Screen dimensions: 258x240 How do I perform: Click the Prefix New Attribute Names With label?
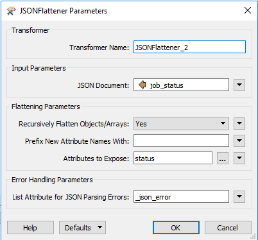coord(77,141)
